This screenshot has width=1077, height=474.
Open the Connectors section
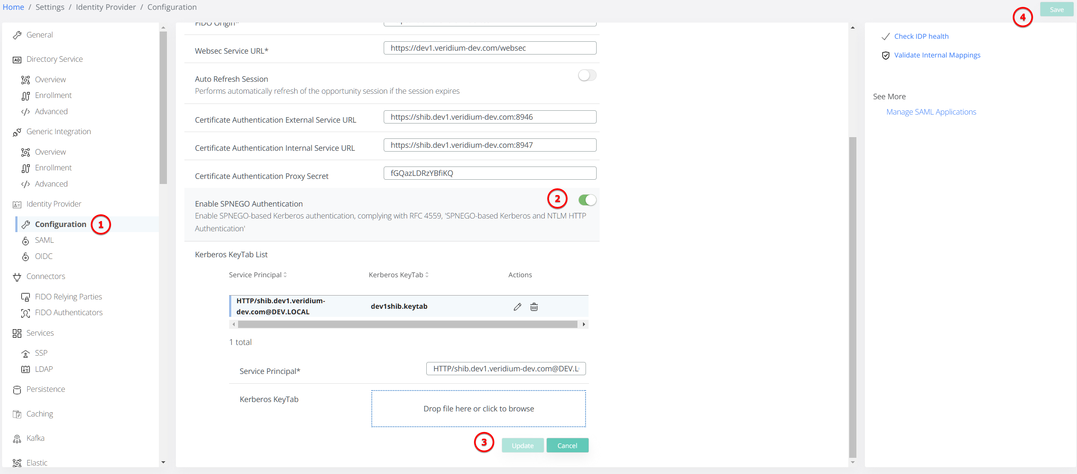(46, 276)
